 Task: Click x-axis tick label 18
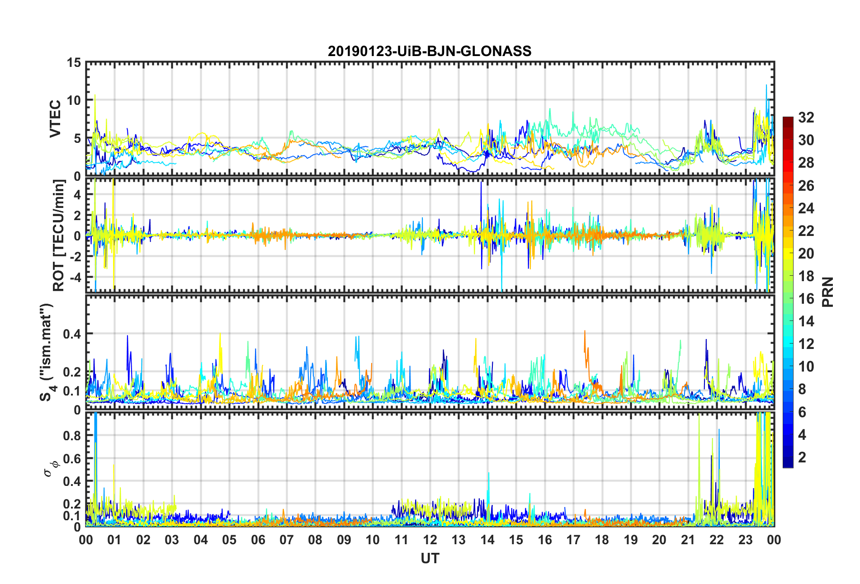tap(602, 540)
